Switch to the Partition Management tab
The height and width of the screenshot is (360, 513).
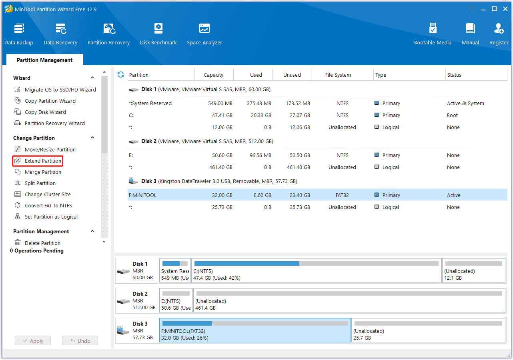[x=44, y=60]
